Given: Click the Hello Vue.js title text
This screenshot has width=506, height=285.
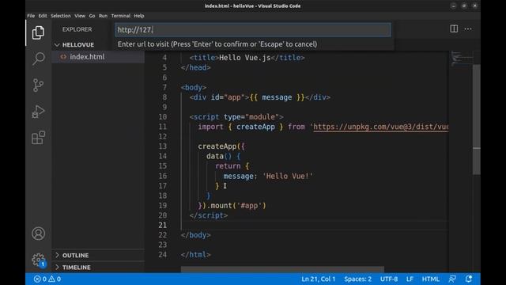Looking at the screenshot, I should 244,58.
